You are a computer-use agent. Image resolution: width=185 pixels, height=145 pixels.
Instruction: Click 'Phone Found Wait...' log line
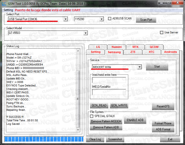(18, 54)
